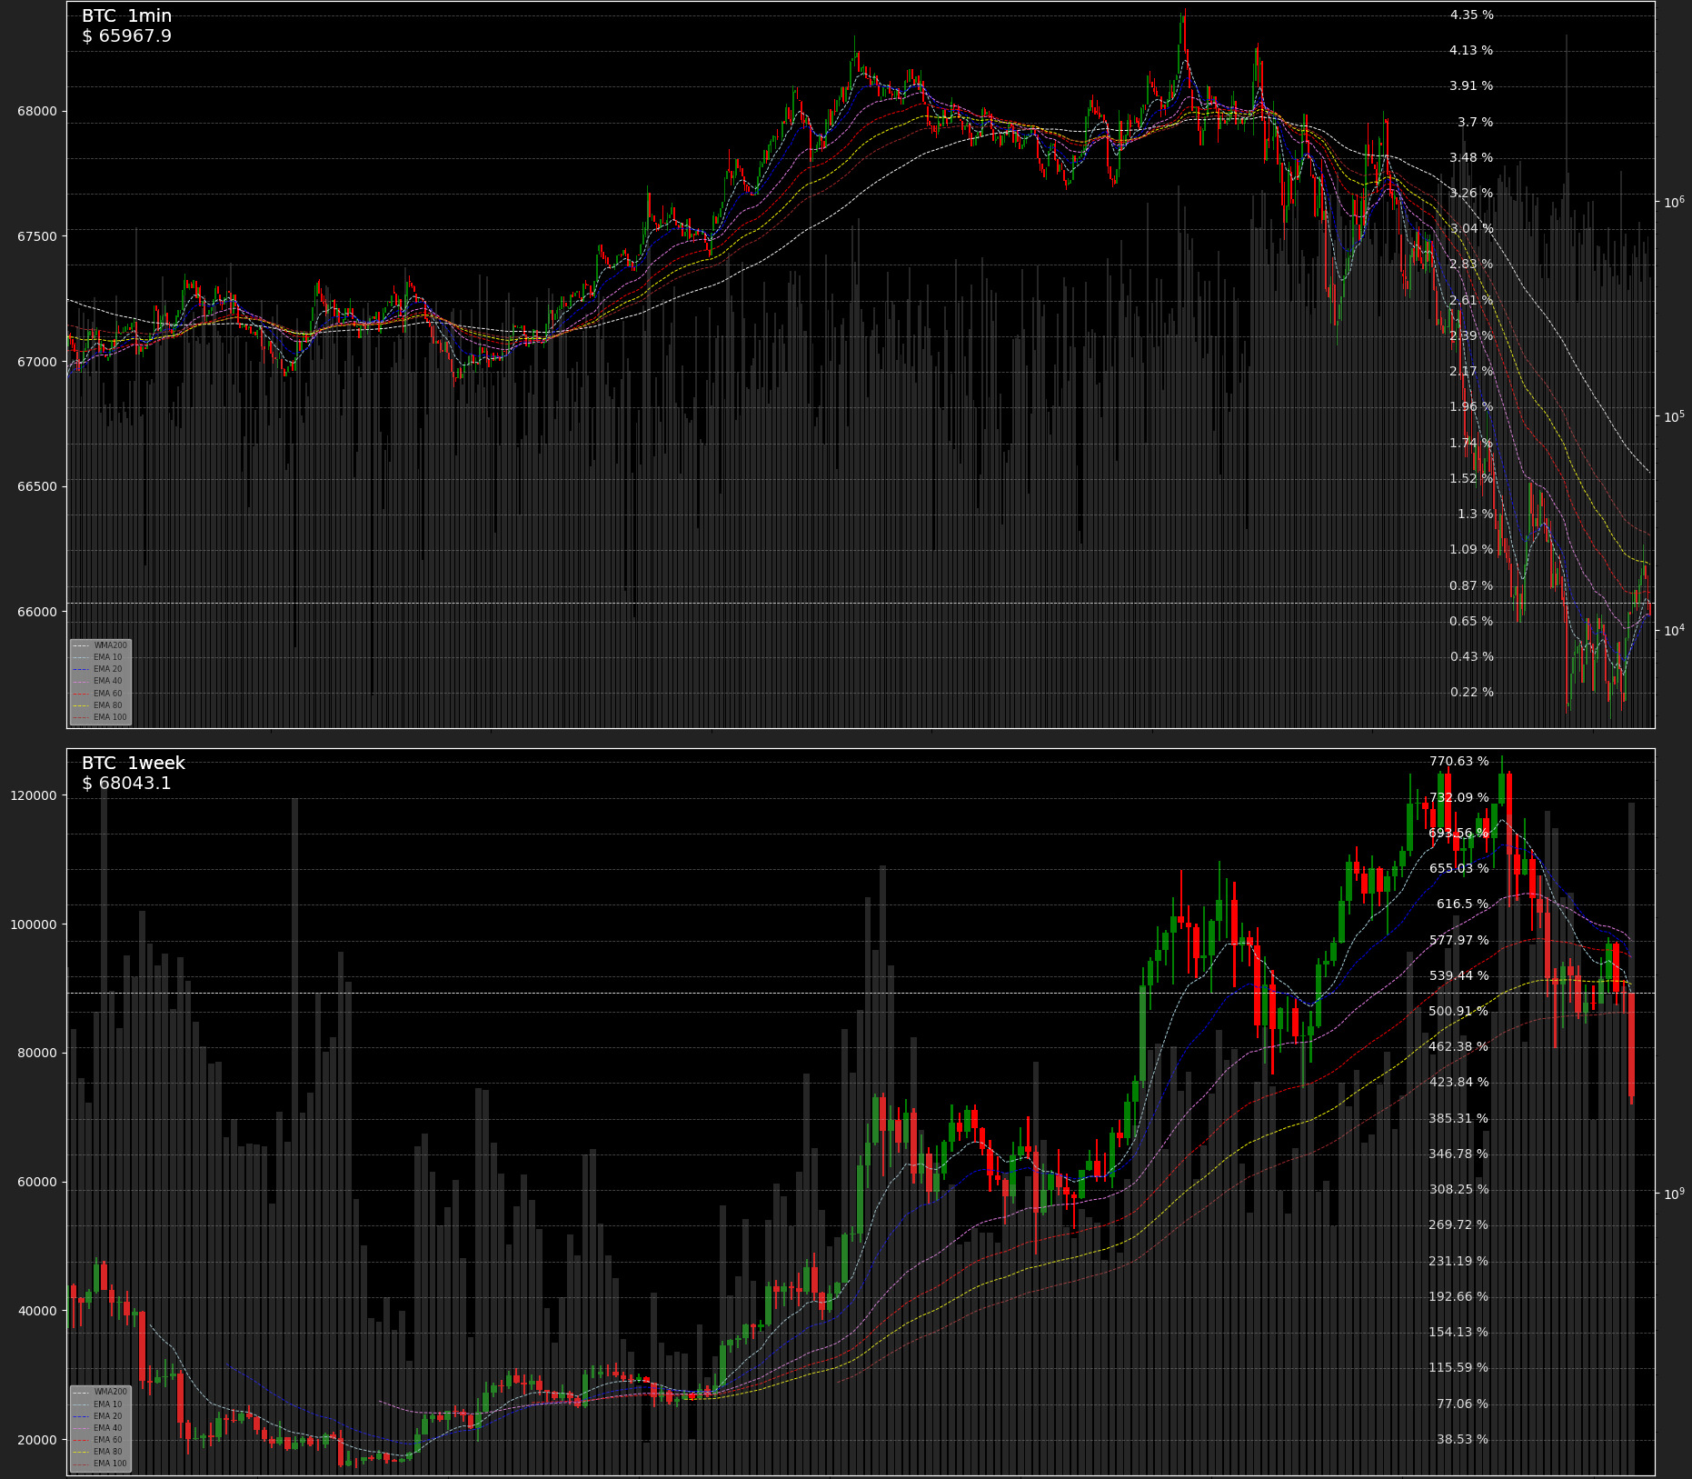
Task: Click the 10⁹ volume axis tick on weekly chart
Action: (x=1674, y=1194)
